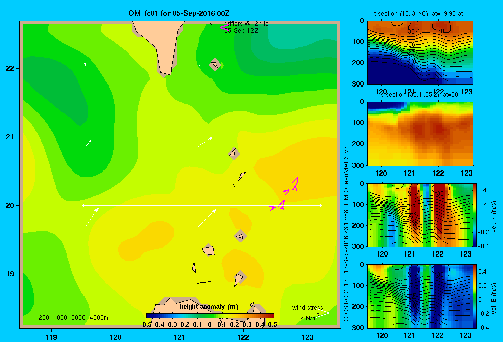Click the white wind arrow near 21N 121.4E

(x=205, y=142)
